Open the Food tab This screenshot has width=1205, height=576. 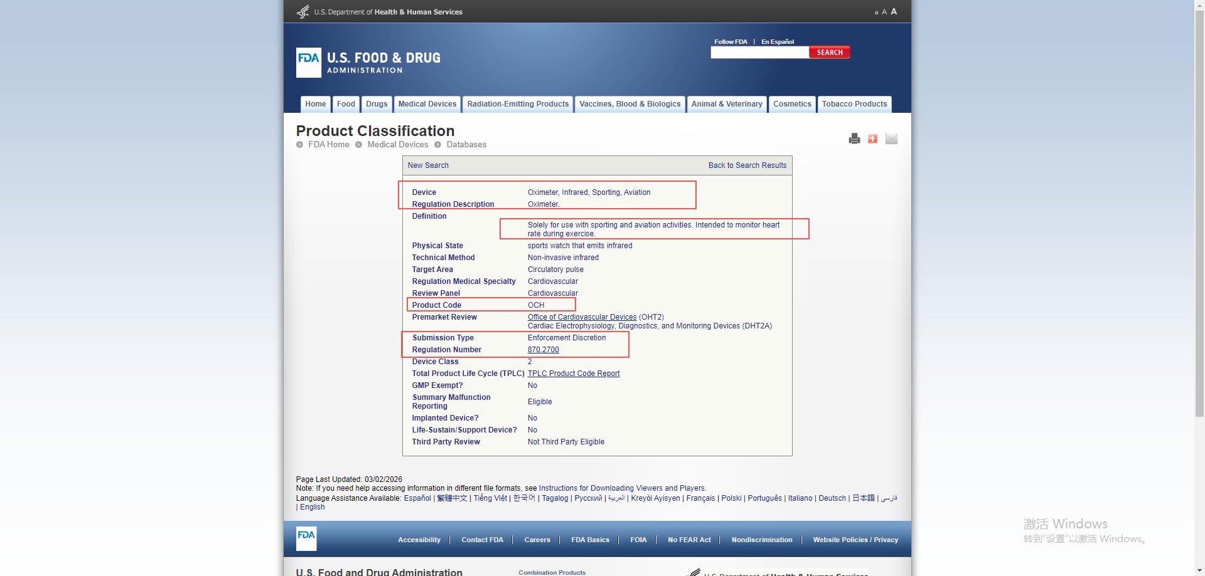click(x=346, y=104)
